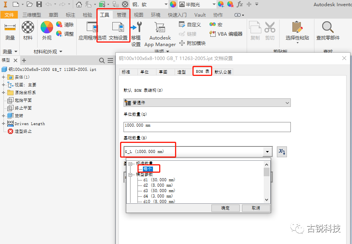
Task: Open the Appearance (外观) browser
Action: [x=47, y=31]
